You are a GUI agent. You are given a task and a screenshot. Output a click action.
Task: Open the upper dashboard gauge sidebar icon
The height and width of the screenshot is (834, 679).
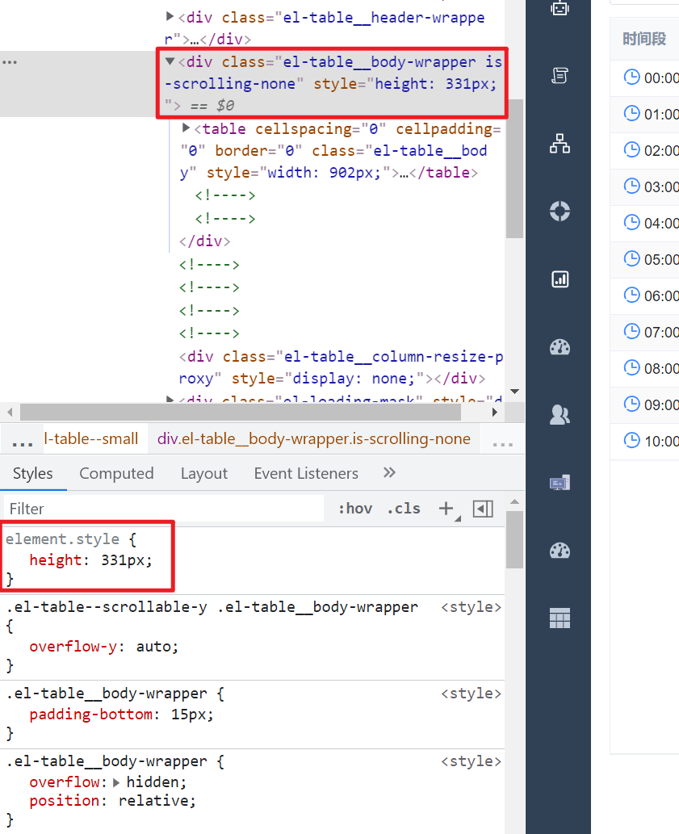pyautogui.click(x=560, y=347)
